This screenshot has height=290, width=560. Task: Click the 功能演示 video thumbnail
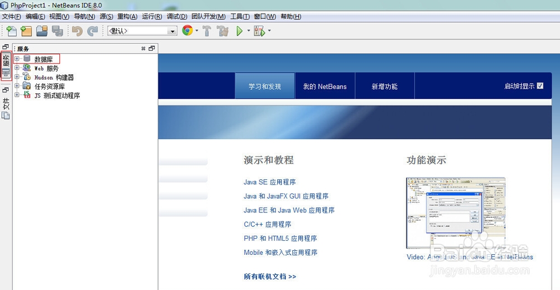coord(456,213)
